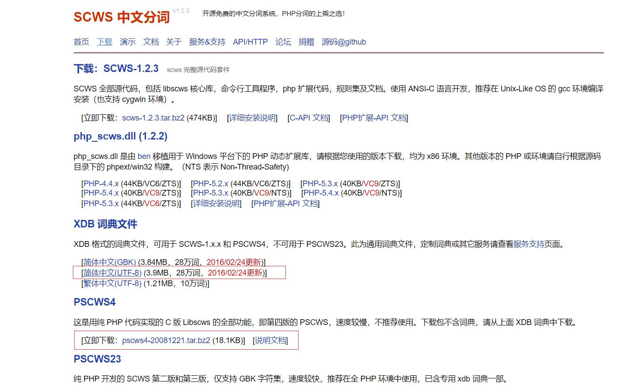Download pscws4-20081221.tar.bz2

pyautogui.click(x=166, y=340)
